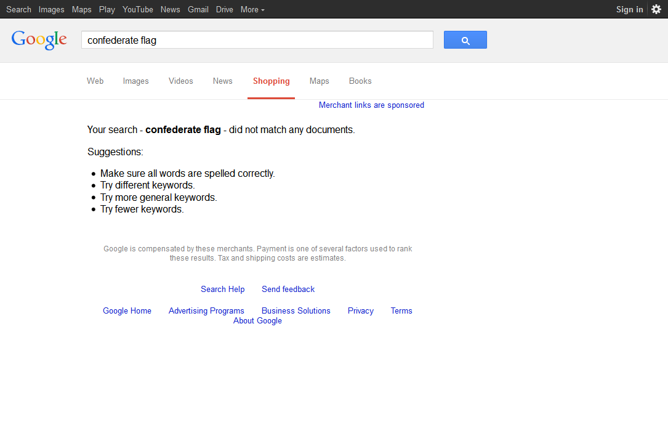Screen dimensions: 668x430
Task: Click the Send feedback link
Action: tap(288, 290)
